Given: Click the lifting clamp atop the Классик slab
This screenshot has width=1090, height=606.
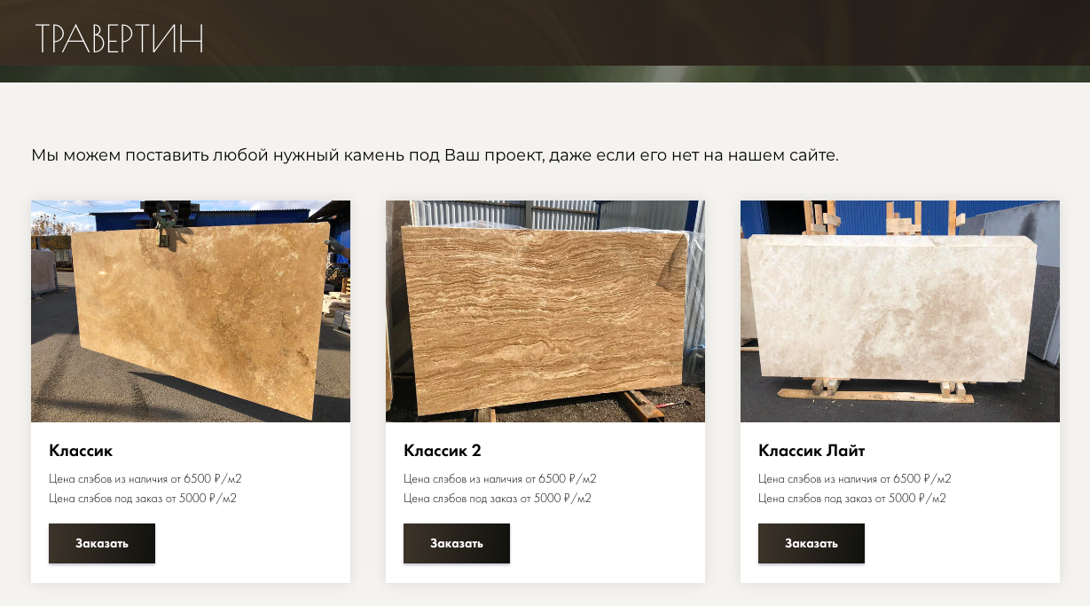Looking at the screenshot, I should [167, 224].
